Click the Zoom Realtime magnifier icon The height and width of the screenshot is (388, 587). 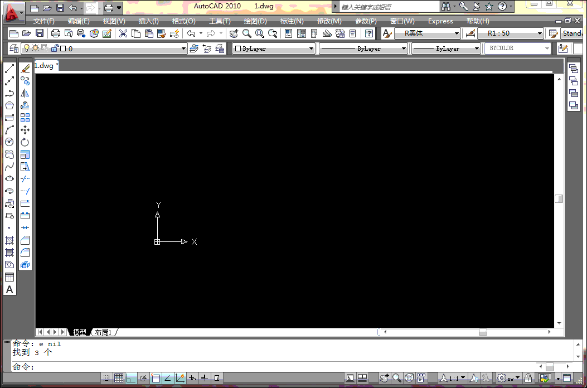coord(247,33)
